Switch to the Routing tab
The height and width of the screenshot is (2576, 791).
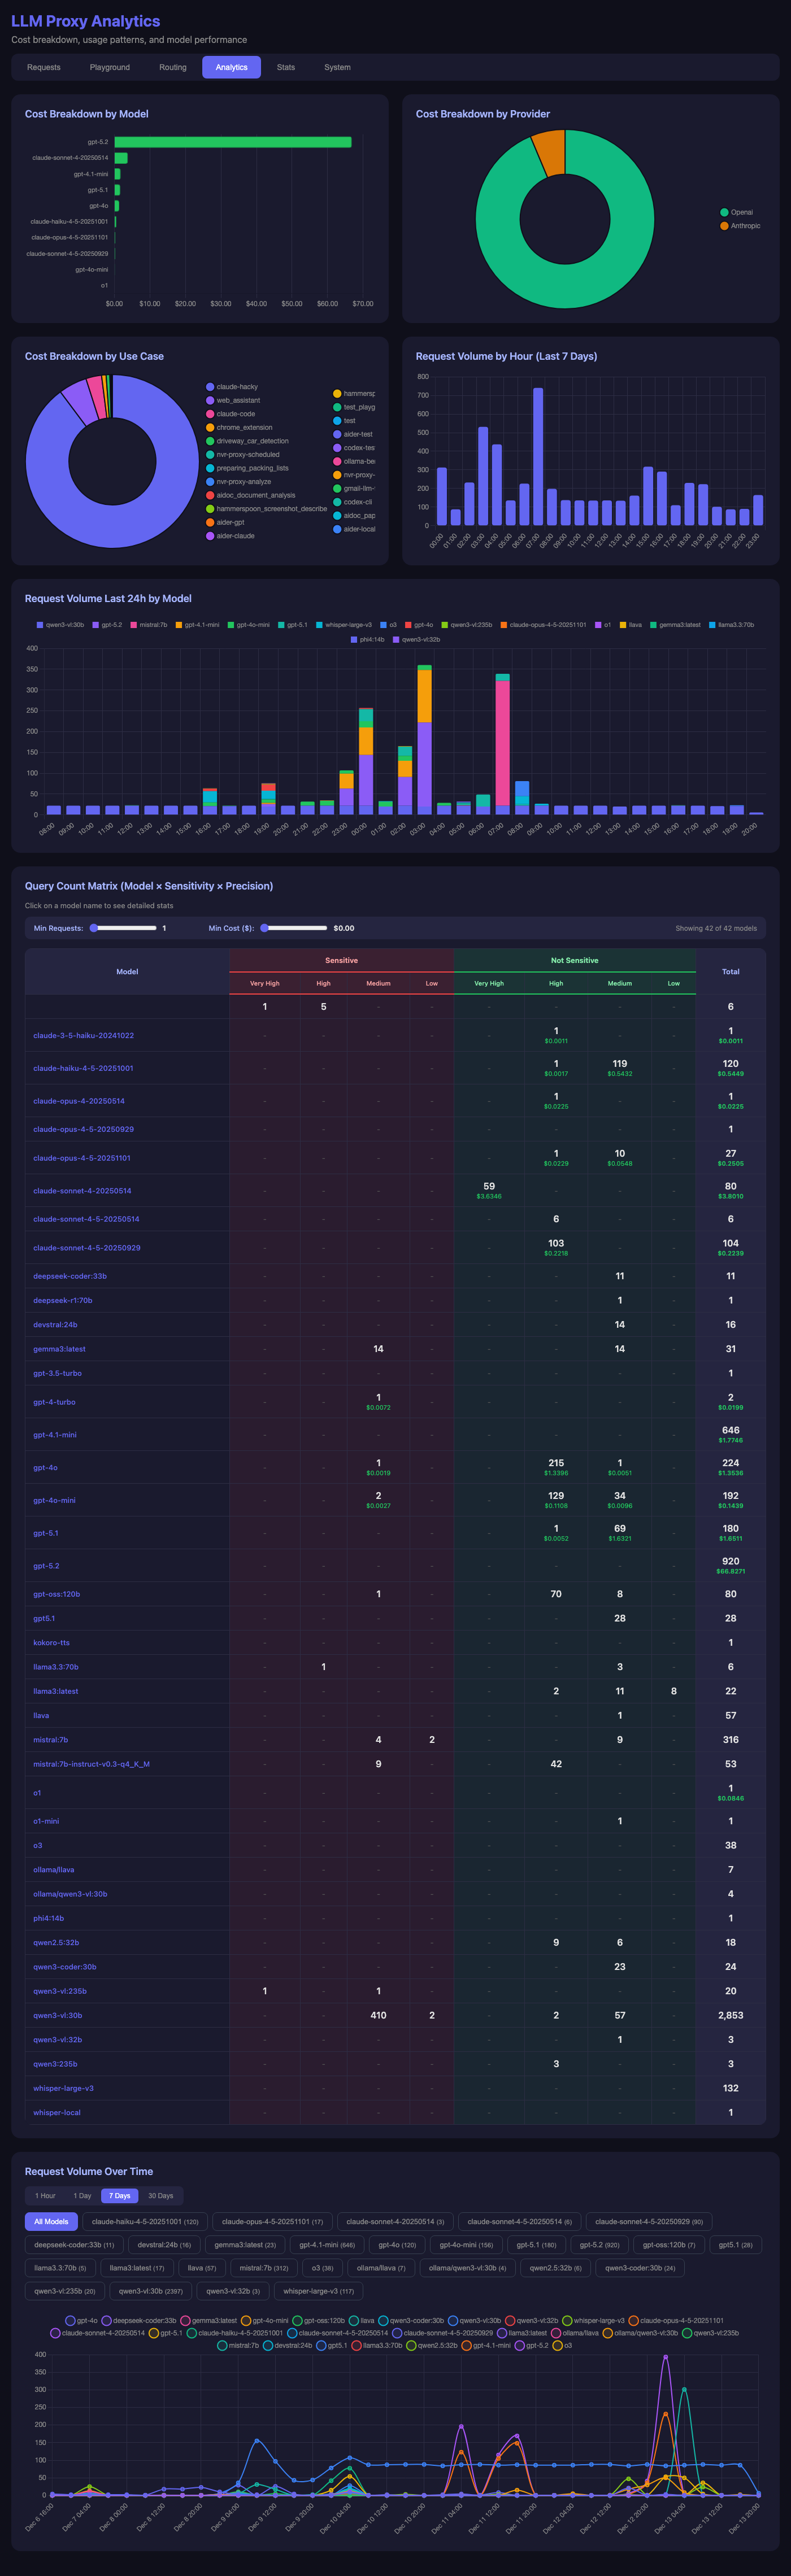172,67
